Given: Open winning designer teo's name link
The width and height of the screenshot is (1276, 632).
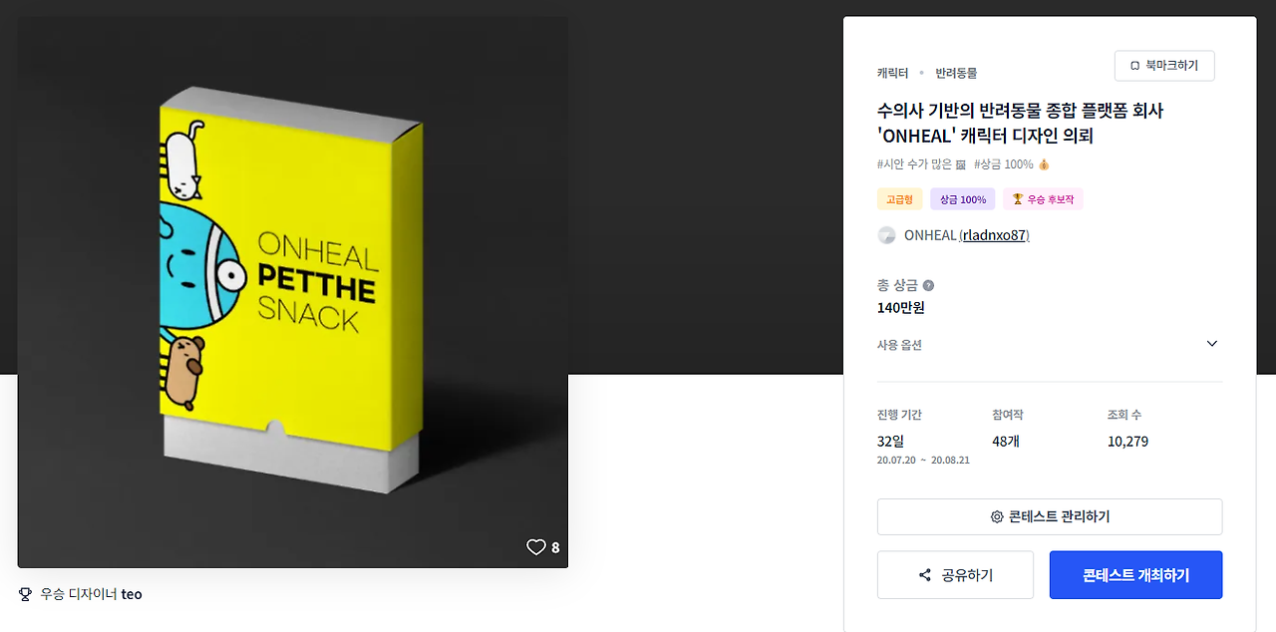Looking at the screenshot, I should coord(132,594).
